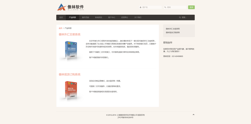Open sidebar link 傲林外汇交易系统

coord(173,29)
